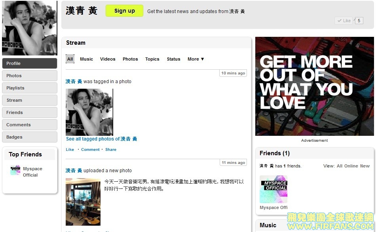Image resolution: width=376 pixels, height=232 pixels.
Task: Click the Get More Out Of advertisement banner
Action: point(314,86)
